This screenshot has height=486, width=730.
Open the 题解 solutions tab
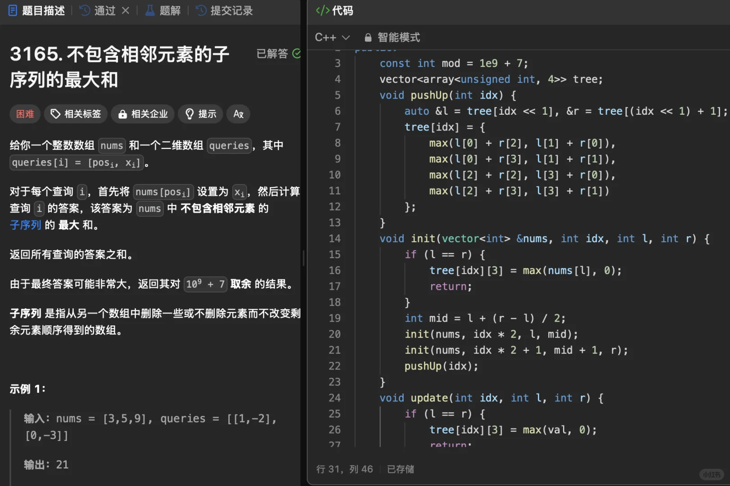coord(163,10)
